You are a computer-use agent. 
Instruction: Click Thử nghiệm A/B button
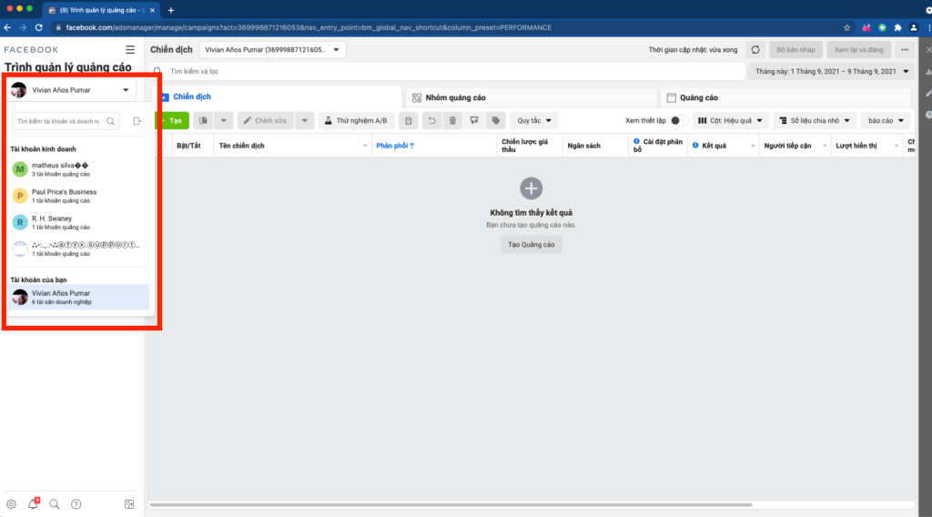click(x=356, y=121)
